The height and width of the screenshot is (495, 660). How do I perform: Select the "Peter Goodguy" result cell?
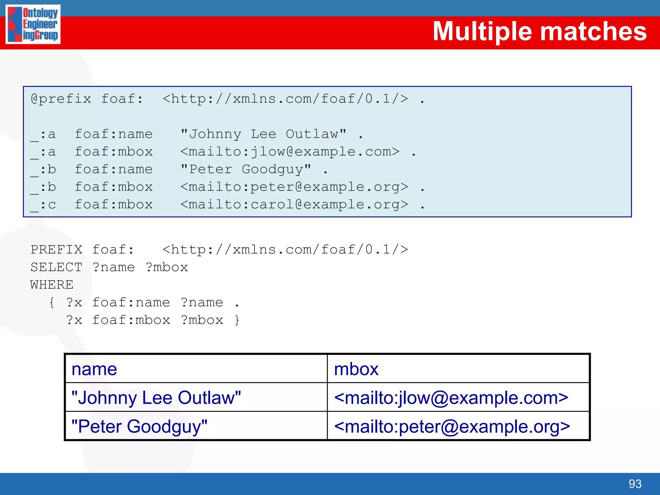pyautogui.click(x=196, y=426)
